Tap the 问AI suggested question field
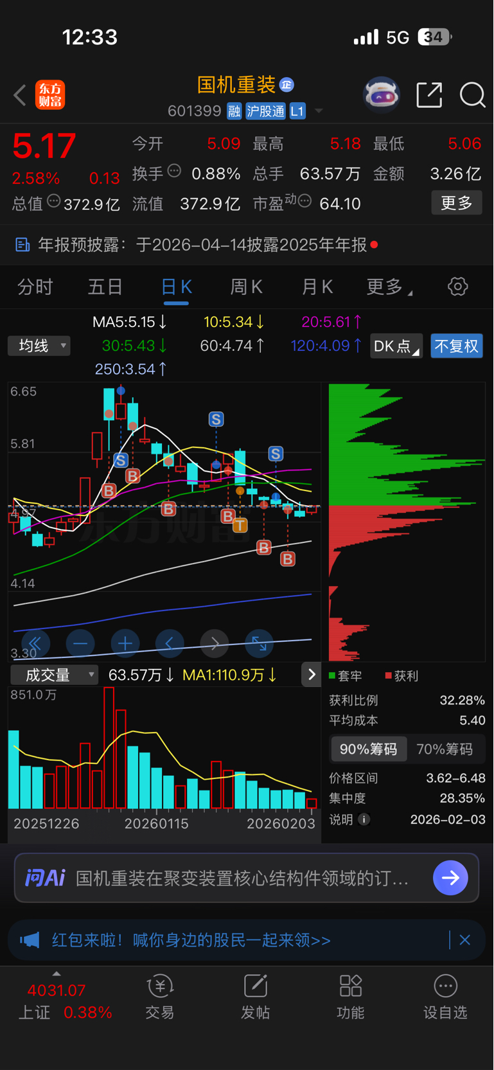The height and width of the screenshot is (1070, 494). point(242,878)
